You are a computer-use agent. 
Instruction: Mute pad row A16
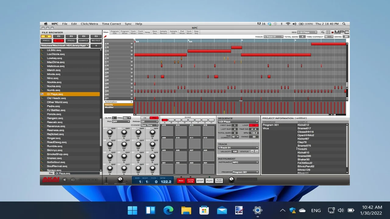point(132,43)
